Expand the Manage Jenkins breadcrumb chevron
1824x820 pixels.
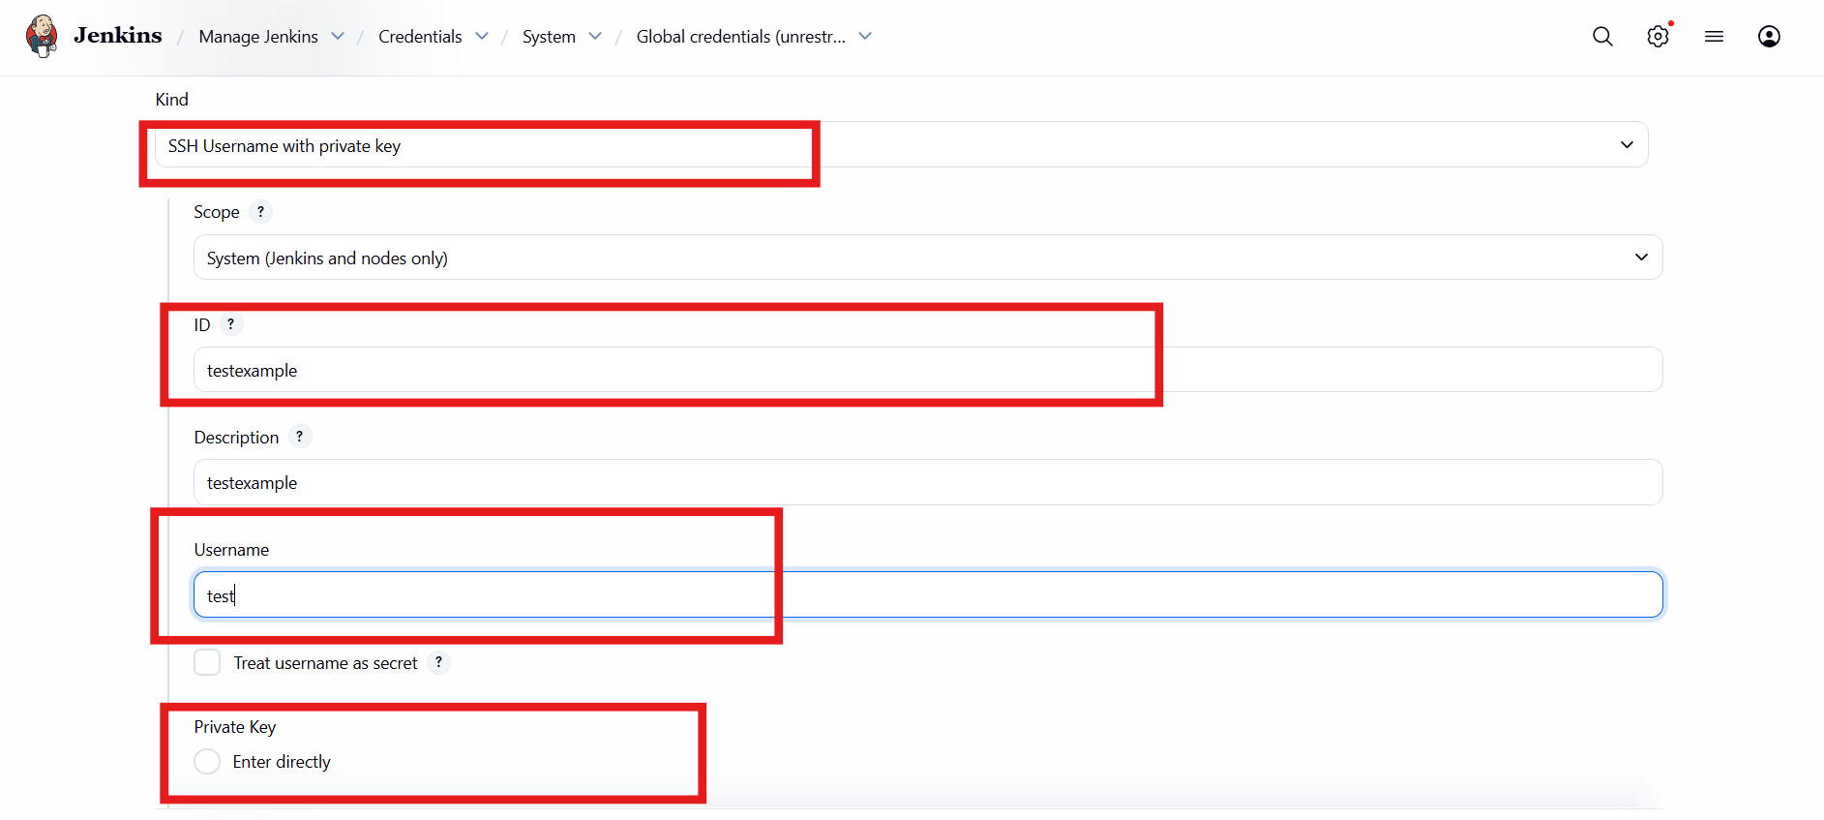point(338,37)
